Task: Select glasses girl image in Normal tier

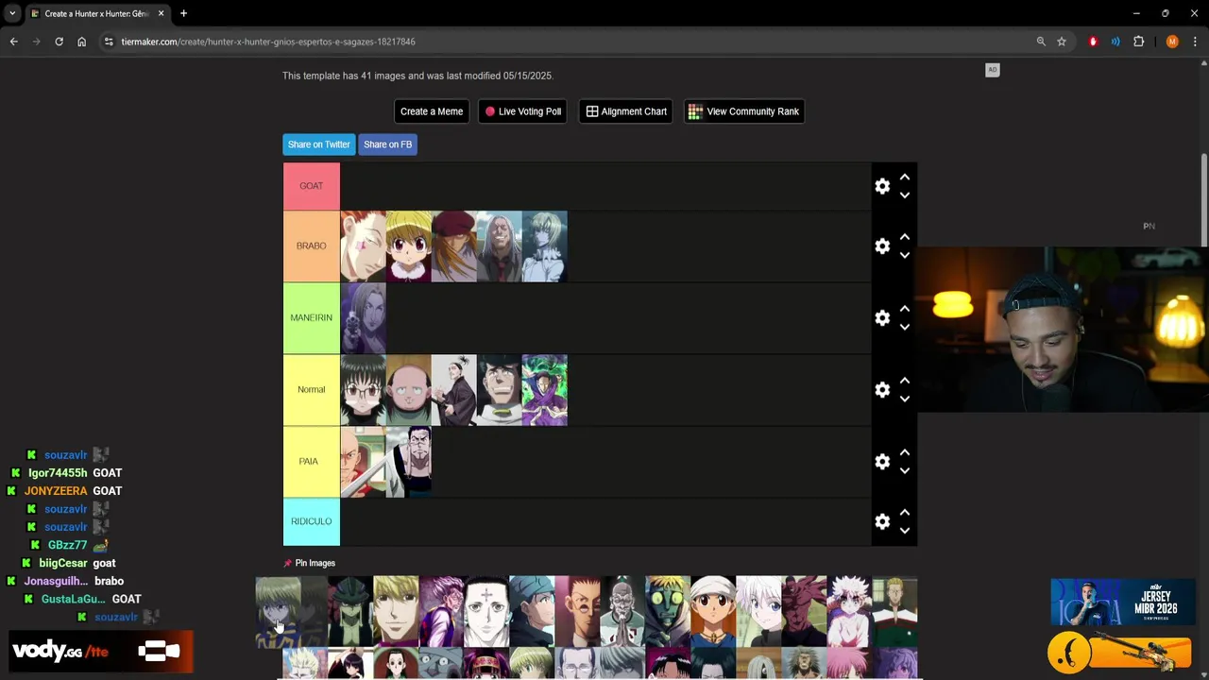Action: pyautogui.click(x=363, y=390)
